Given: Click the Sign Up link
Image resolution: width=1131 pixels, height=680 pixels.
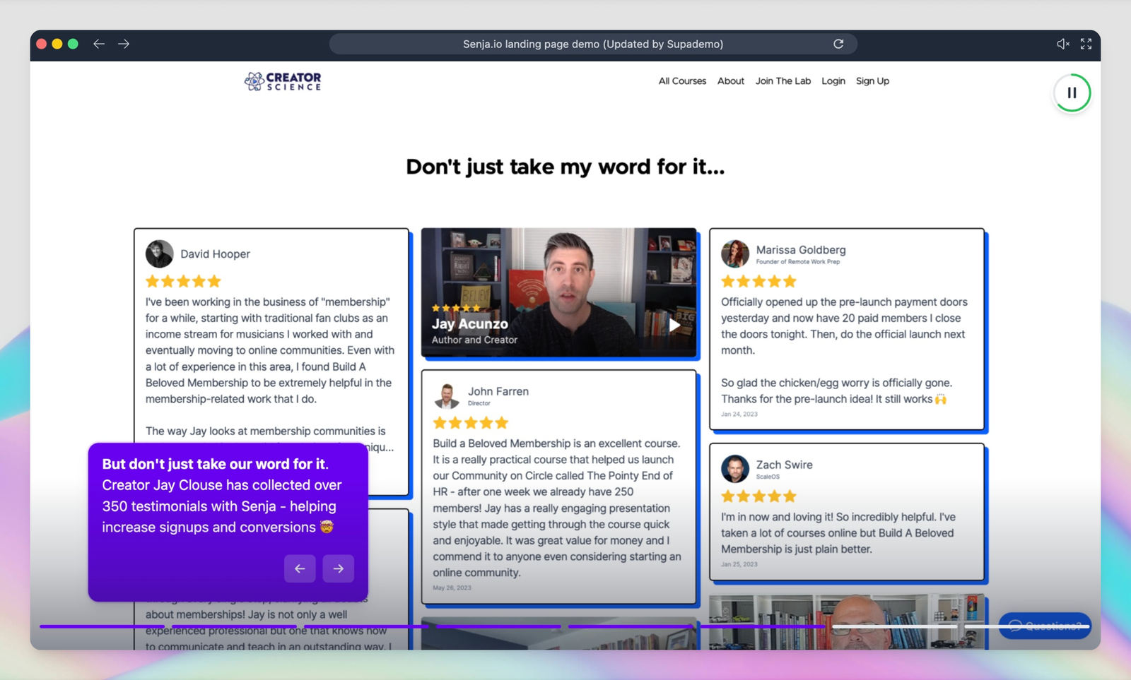Looking at the screenshot, I should coord(872,81).
